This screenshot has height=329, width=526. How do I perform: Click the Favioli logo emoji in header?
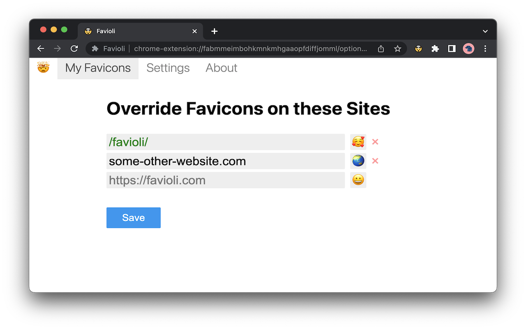pos(43,67)
